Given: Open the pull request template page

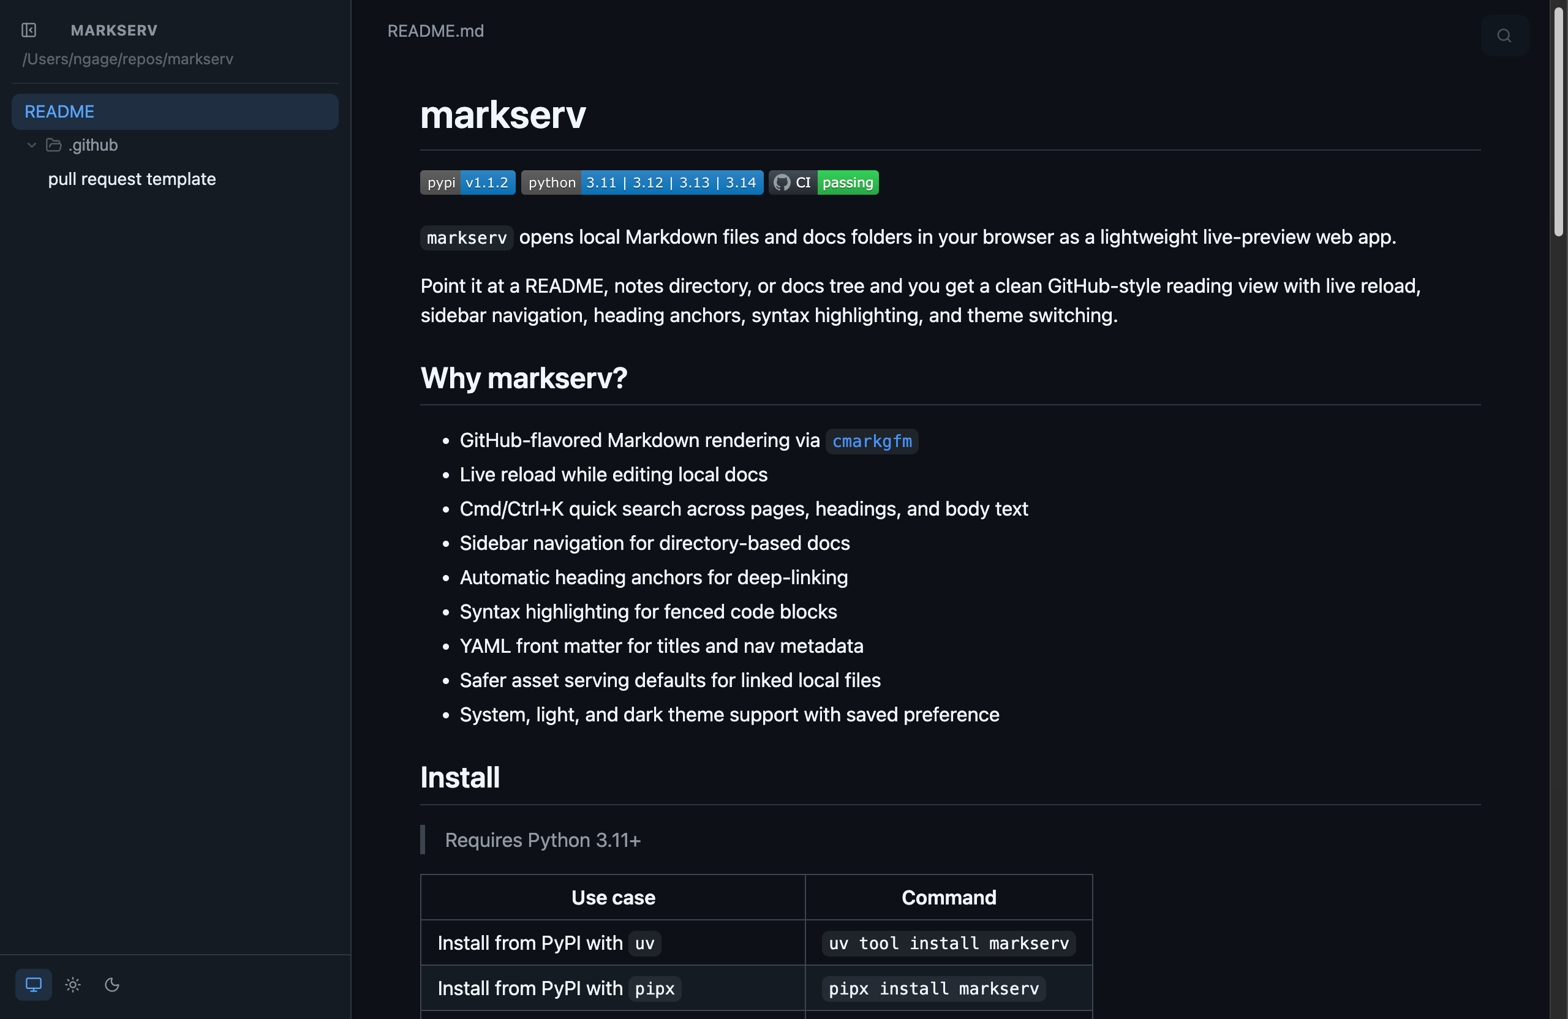Looking at the screenshot, I should 132,178.
